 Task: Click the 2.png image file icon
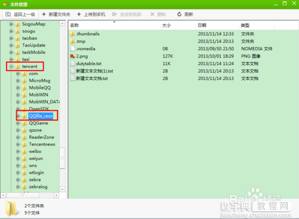click(x=72, y=56)
